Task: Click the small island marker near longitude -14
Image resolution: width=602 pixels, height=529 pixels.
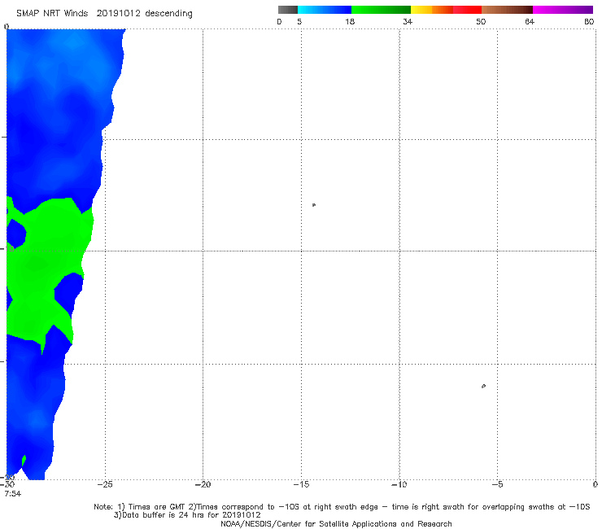Action: tap(314, 205)
